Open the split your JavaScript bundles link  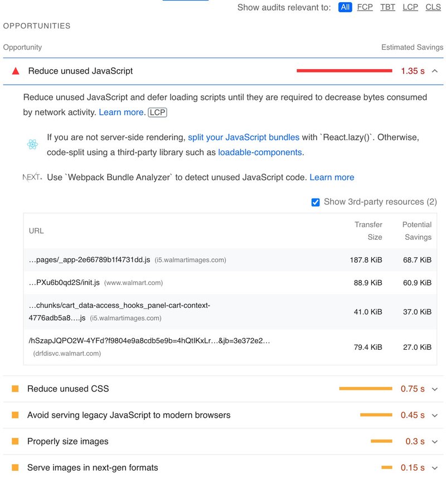[241, 137]
